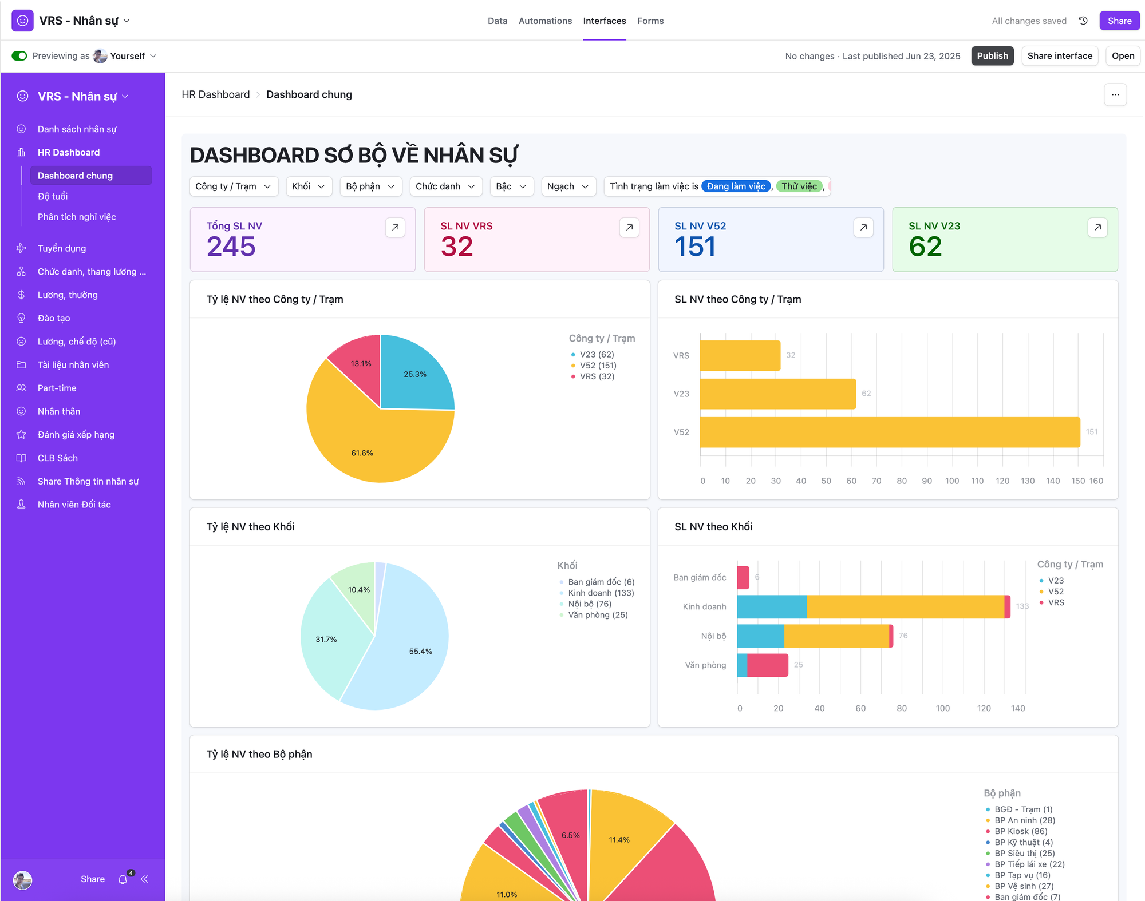This screenshot has width=1145, height=901.
Task: Click the smiley icon beside Nhân thân
Action: (x=21, y=411)
